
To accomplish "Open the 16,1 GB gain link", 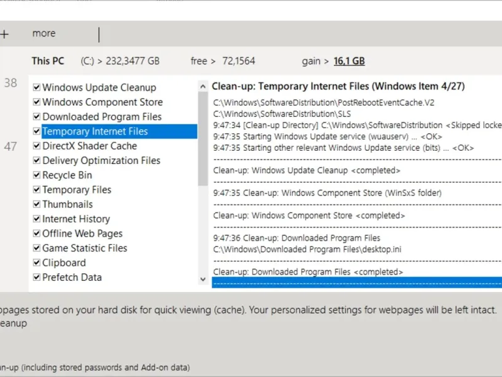I will pyautogui.click(x=350, y=61).
